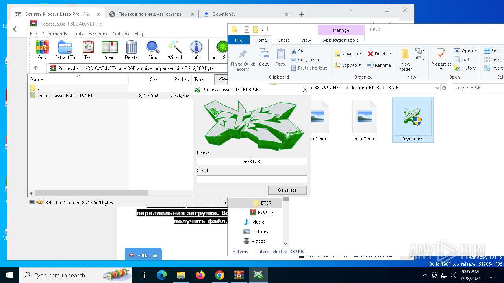
Task: Select Pictures in Explorer navigation pane
Action: pos(256,232)
